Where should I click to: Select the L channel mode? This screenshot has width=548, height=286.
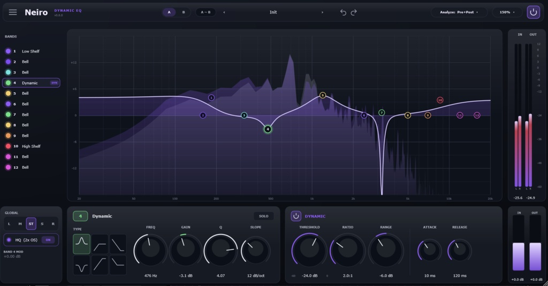9,224
